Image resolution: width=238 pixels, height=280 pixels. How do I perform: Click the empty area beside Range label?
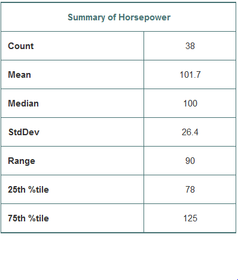click(x=89, y=161)
